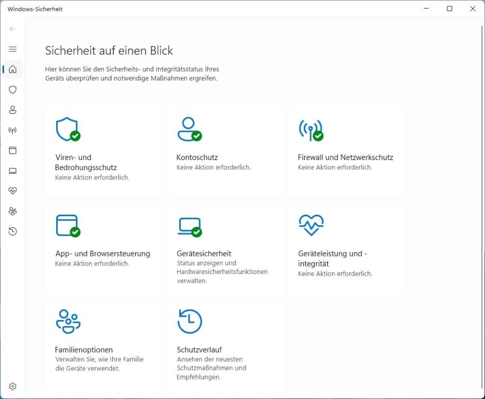The image size is (485, 399).
Task: Open Familienoptionen via the family sidebar icon
Action: 12,211
